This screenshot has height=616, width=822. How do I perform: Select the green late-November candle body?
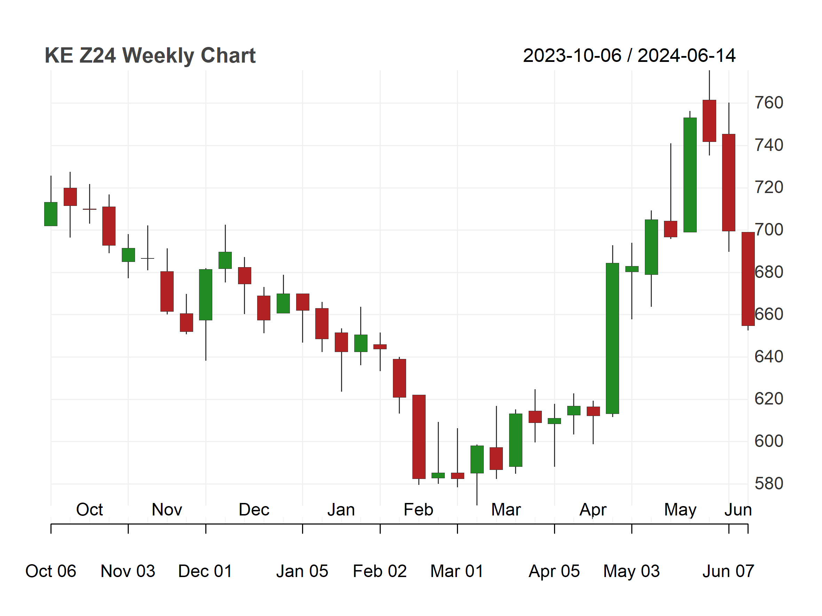point(205,295)
